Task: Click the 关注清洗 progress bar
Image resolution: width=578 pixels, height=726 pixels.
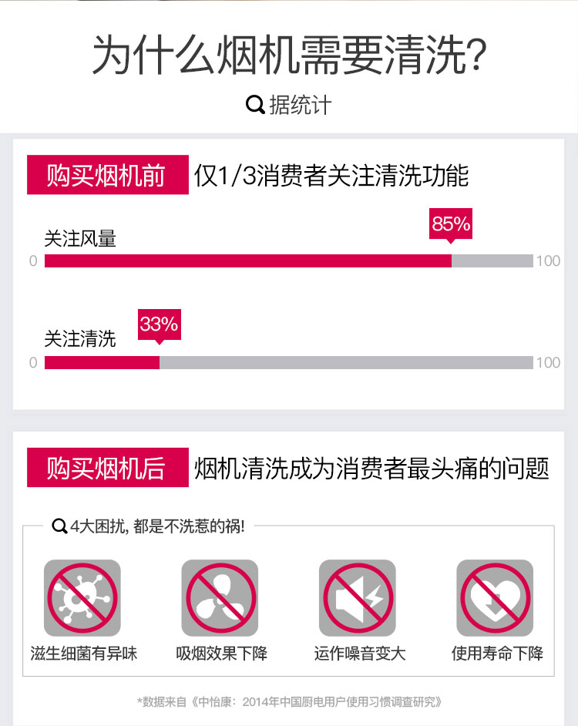Action: pyautogui.click(x=288, y=362)
